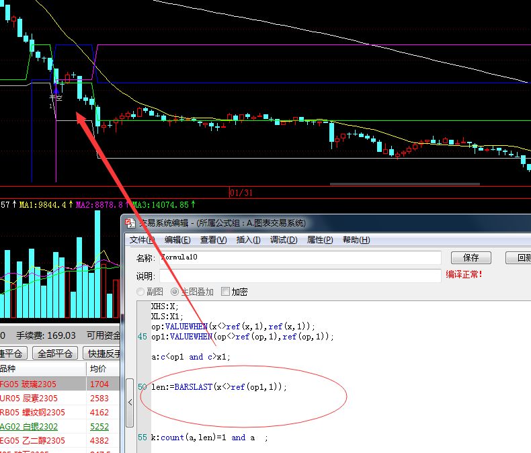
Task: Click the 均价 column header
Action: click(x=103, y=369)
